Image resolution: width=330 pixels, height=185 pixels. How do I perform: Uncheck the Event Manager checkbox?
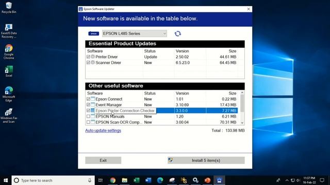[x=88, y=105]
